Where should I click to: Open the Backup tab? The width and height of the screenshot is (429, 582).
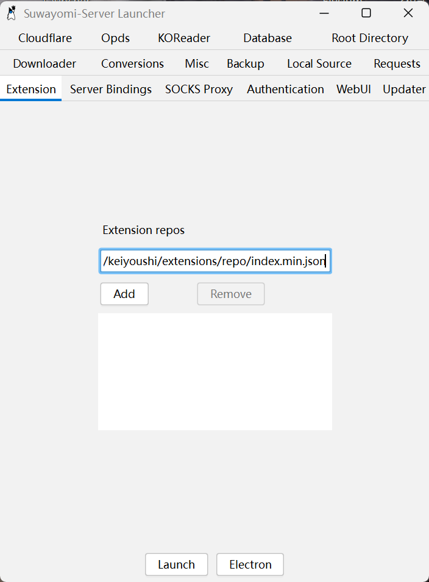coord(246,63)
